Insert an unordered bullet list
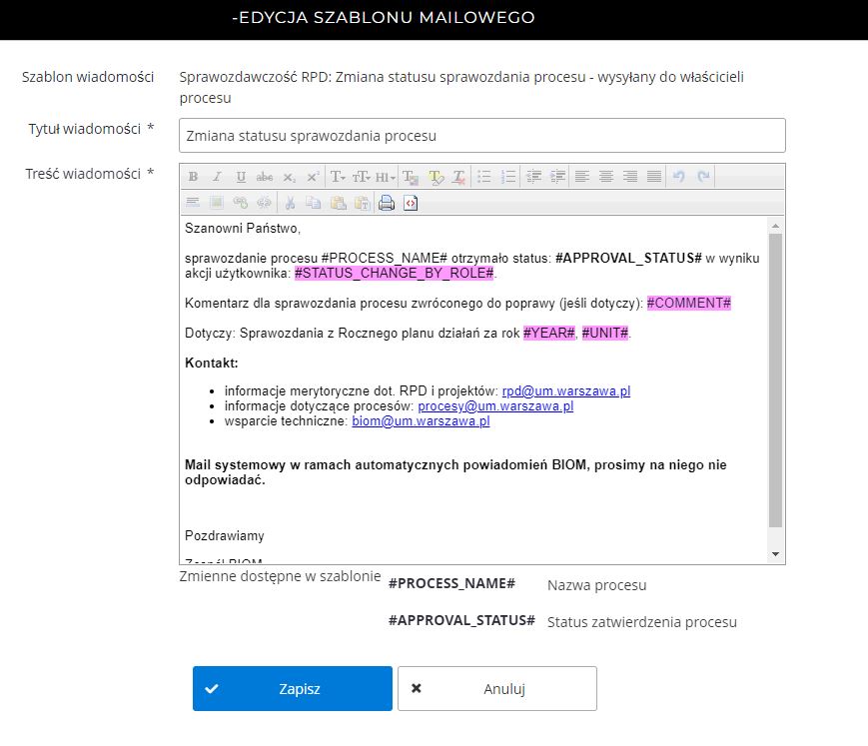Viewport: 868px width, 746px height. pos(484,177)
